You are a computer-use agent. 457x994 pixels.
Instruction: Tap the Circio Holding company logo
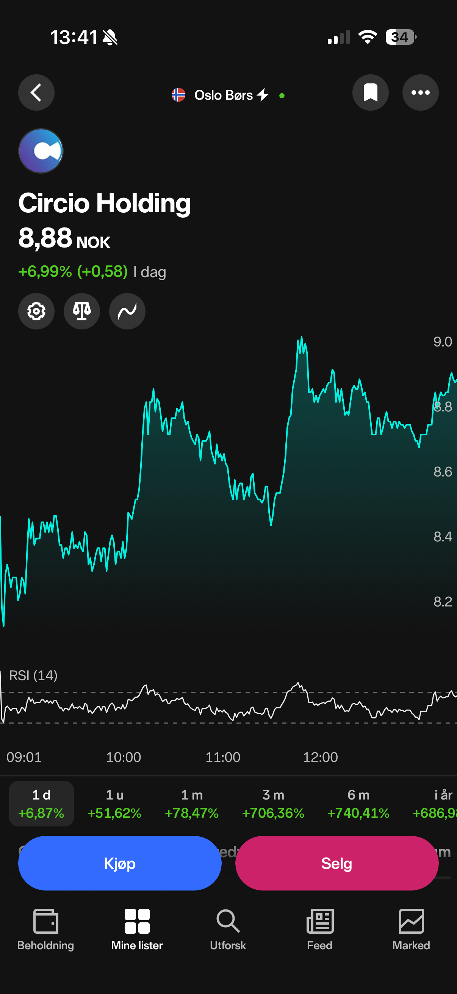coord(41,151)
